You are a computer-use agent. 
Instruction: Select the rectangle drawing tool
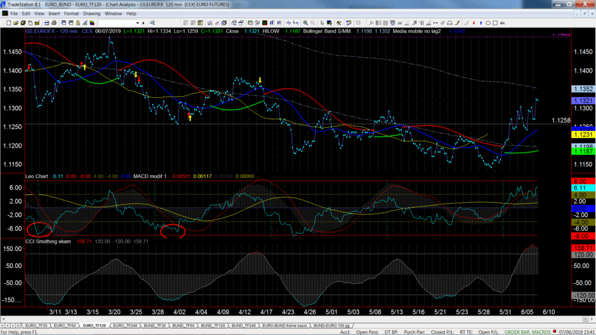coord(495,23)
